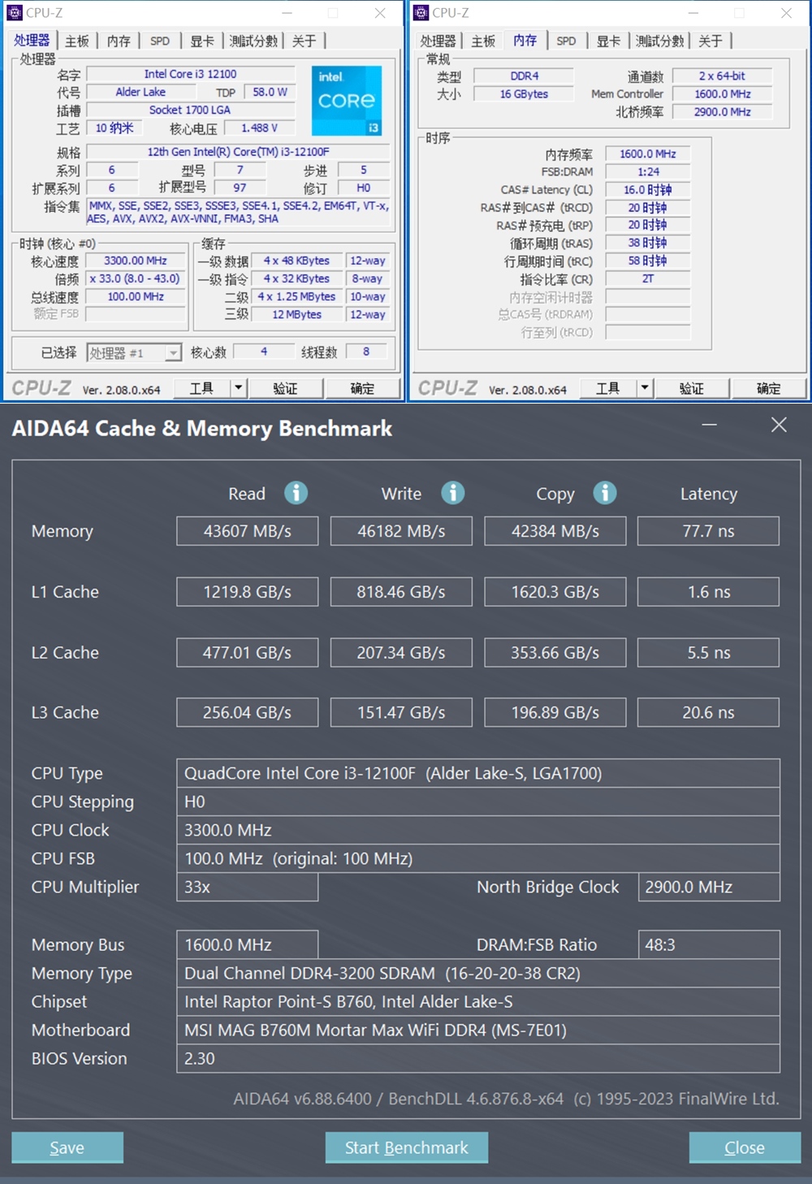Image resolution: width=812 pixels, height=1184 pixels.
Task: Confirm with 确定 in the CPU-Z memory window
Action: point(768,388)
